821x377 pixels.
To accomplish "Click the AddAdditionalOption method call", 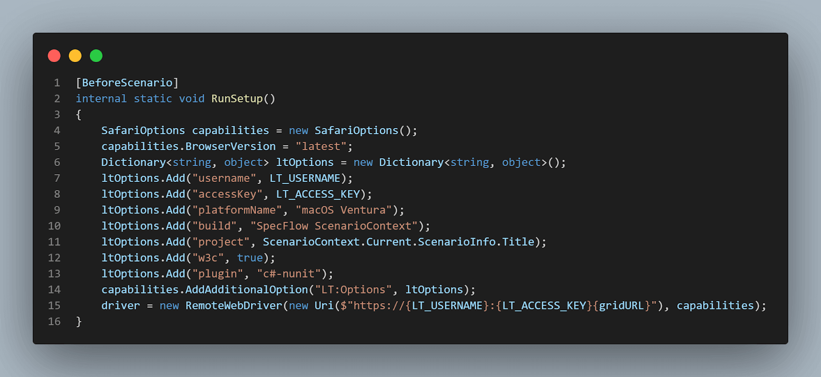I will tap(246, 290).
